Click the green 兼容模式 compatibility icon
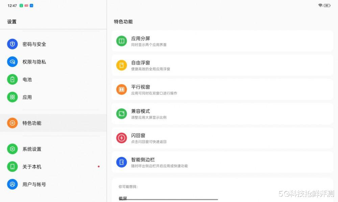 point(121,114)
